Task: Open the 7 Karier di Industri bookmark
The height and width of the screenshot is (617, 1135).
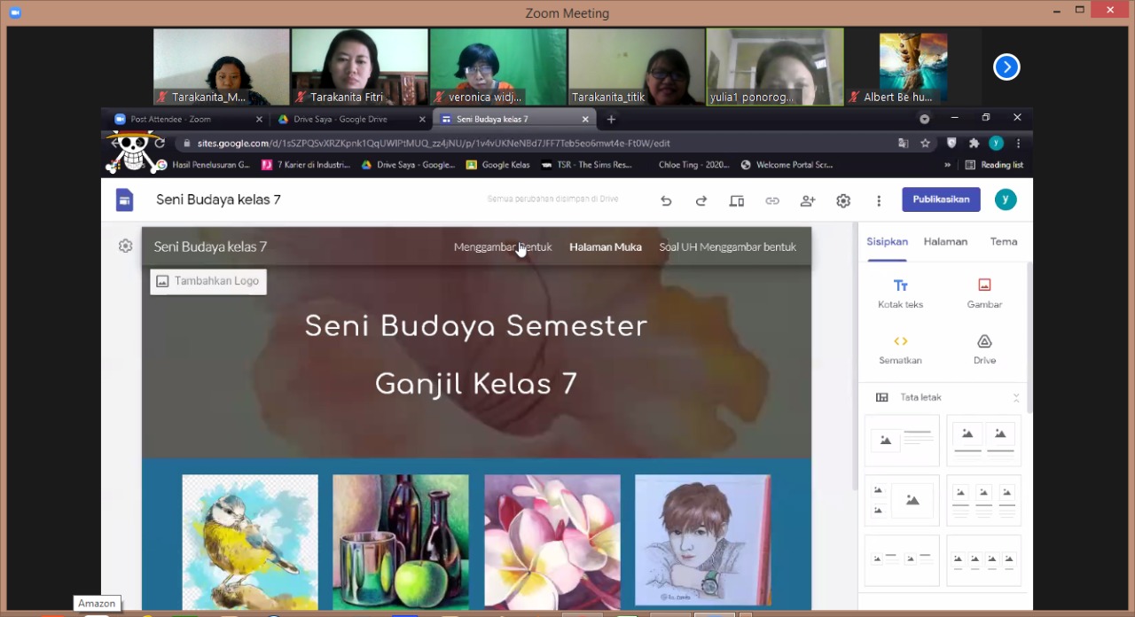Action: 306,165
